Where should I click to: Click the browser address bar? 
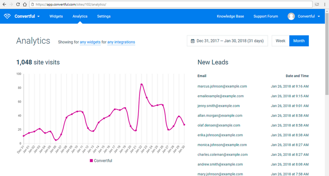[171, 5]
